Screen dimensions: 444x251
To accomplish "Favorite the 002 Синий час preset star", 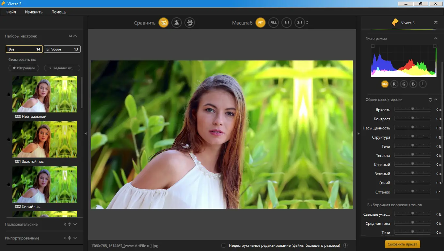I will tap(9, 185).
